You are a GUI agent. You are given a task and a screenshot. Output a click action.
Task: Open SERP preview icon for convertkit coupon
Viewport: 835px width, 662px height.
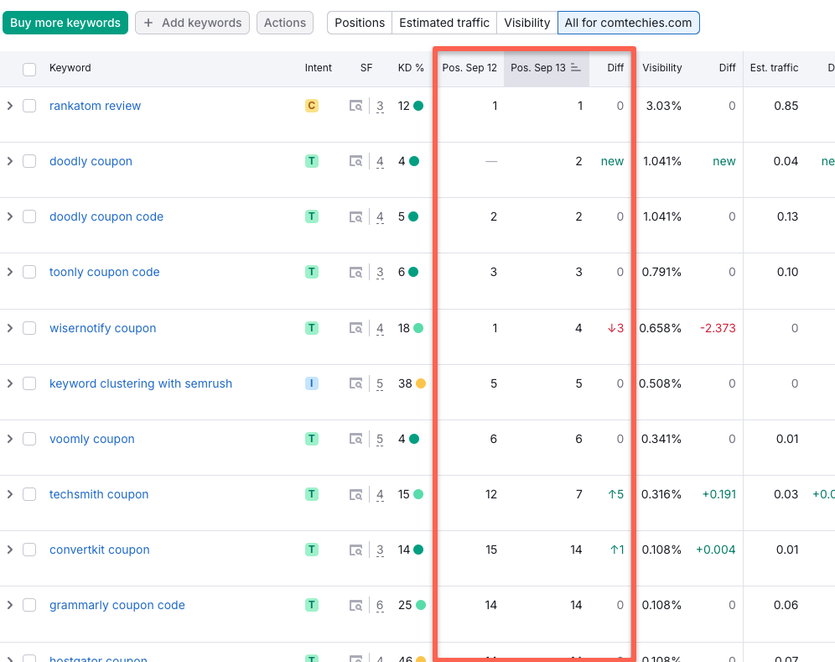[x=355, y=550]
